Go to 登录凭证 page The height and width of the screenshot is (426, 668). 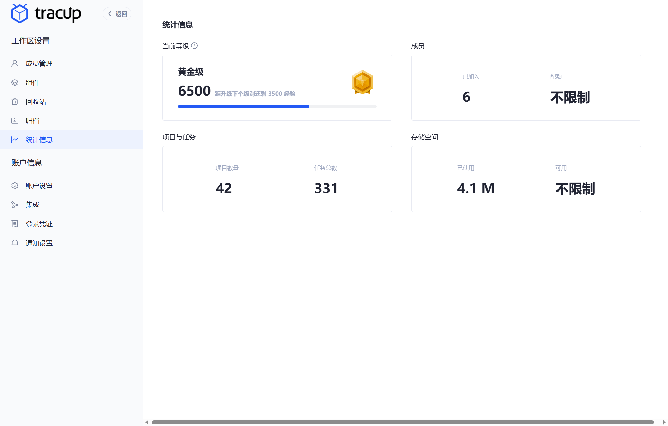tap(39, 224)
